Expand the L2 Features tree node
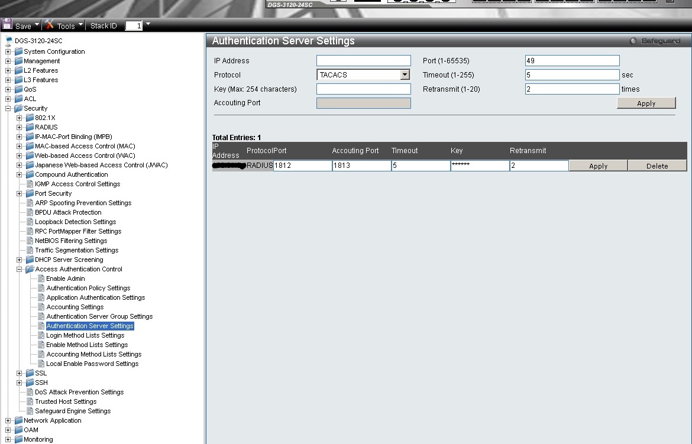Image resolution: width=692 pixels, height=444 pixels. 8,70
